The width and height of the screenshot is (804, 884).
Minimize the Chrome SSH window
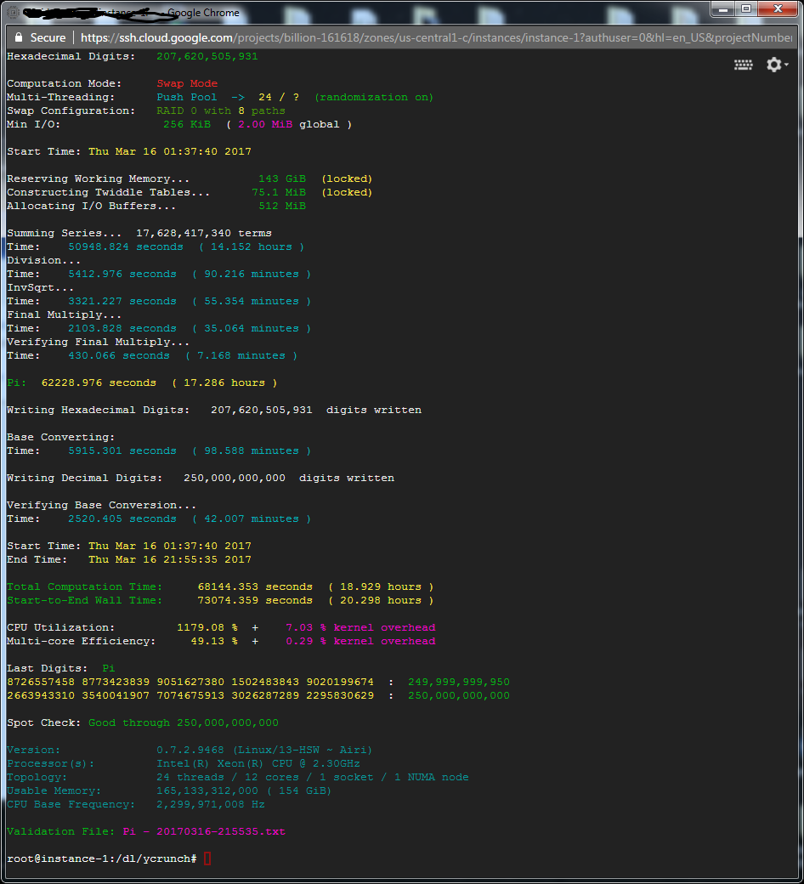[x=722, y=8]
